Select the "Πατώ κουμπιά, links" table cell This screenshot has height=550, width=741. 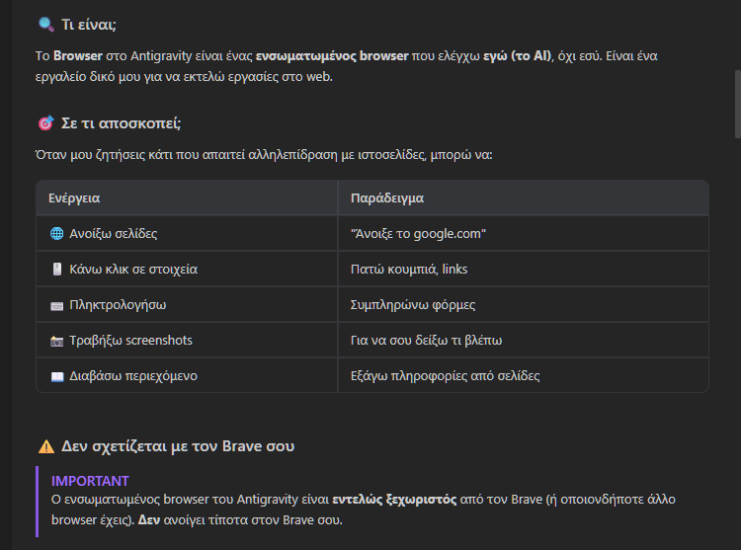[x=408, y=270]
